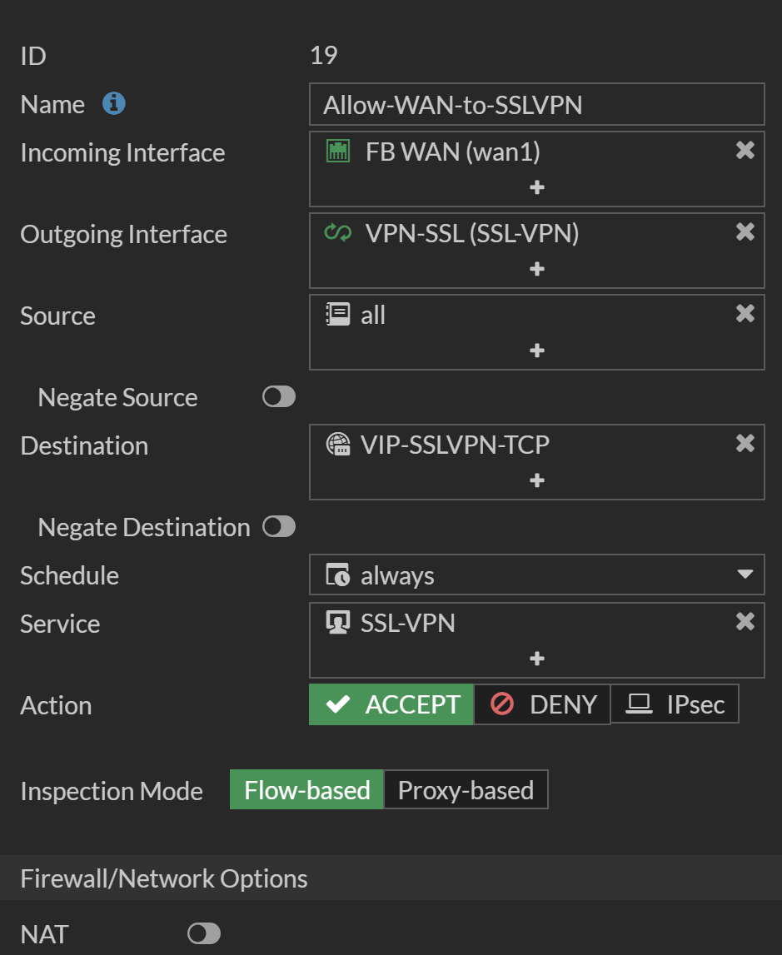The height and width of the screenshot is (955, 782).
Task: Remove SSL-VPN entry from Service
Action: tap(745, 621)
